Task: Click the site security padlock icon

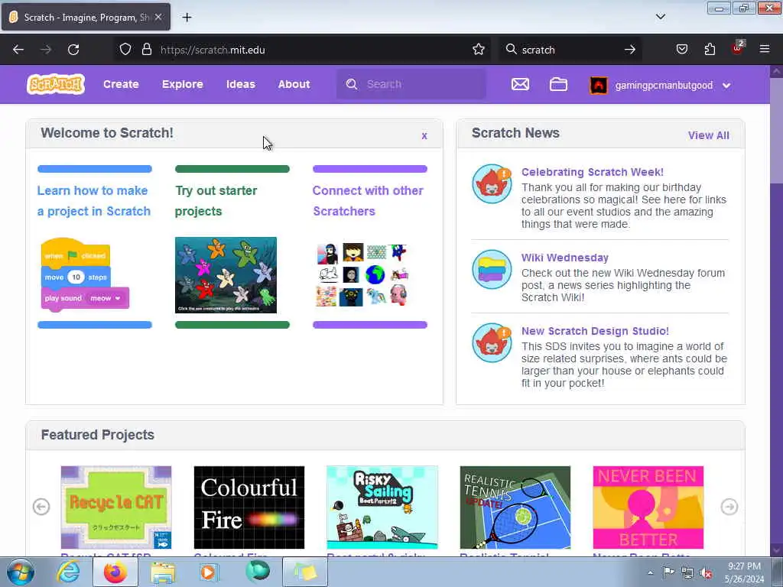Action: 146,50
